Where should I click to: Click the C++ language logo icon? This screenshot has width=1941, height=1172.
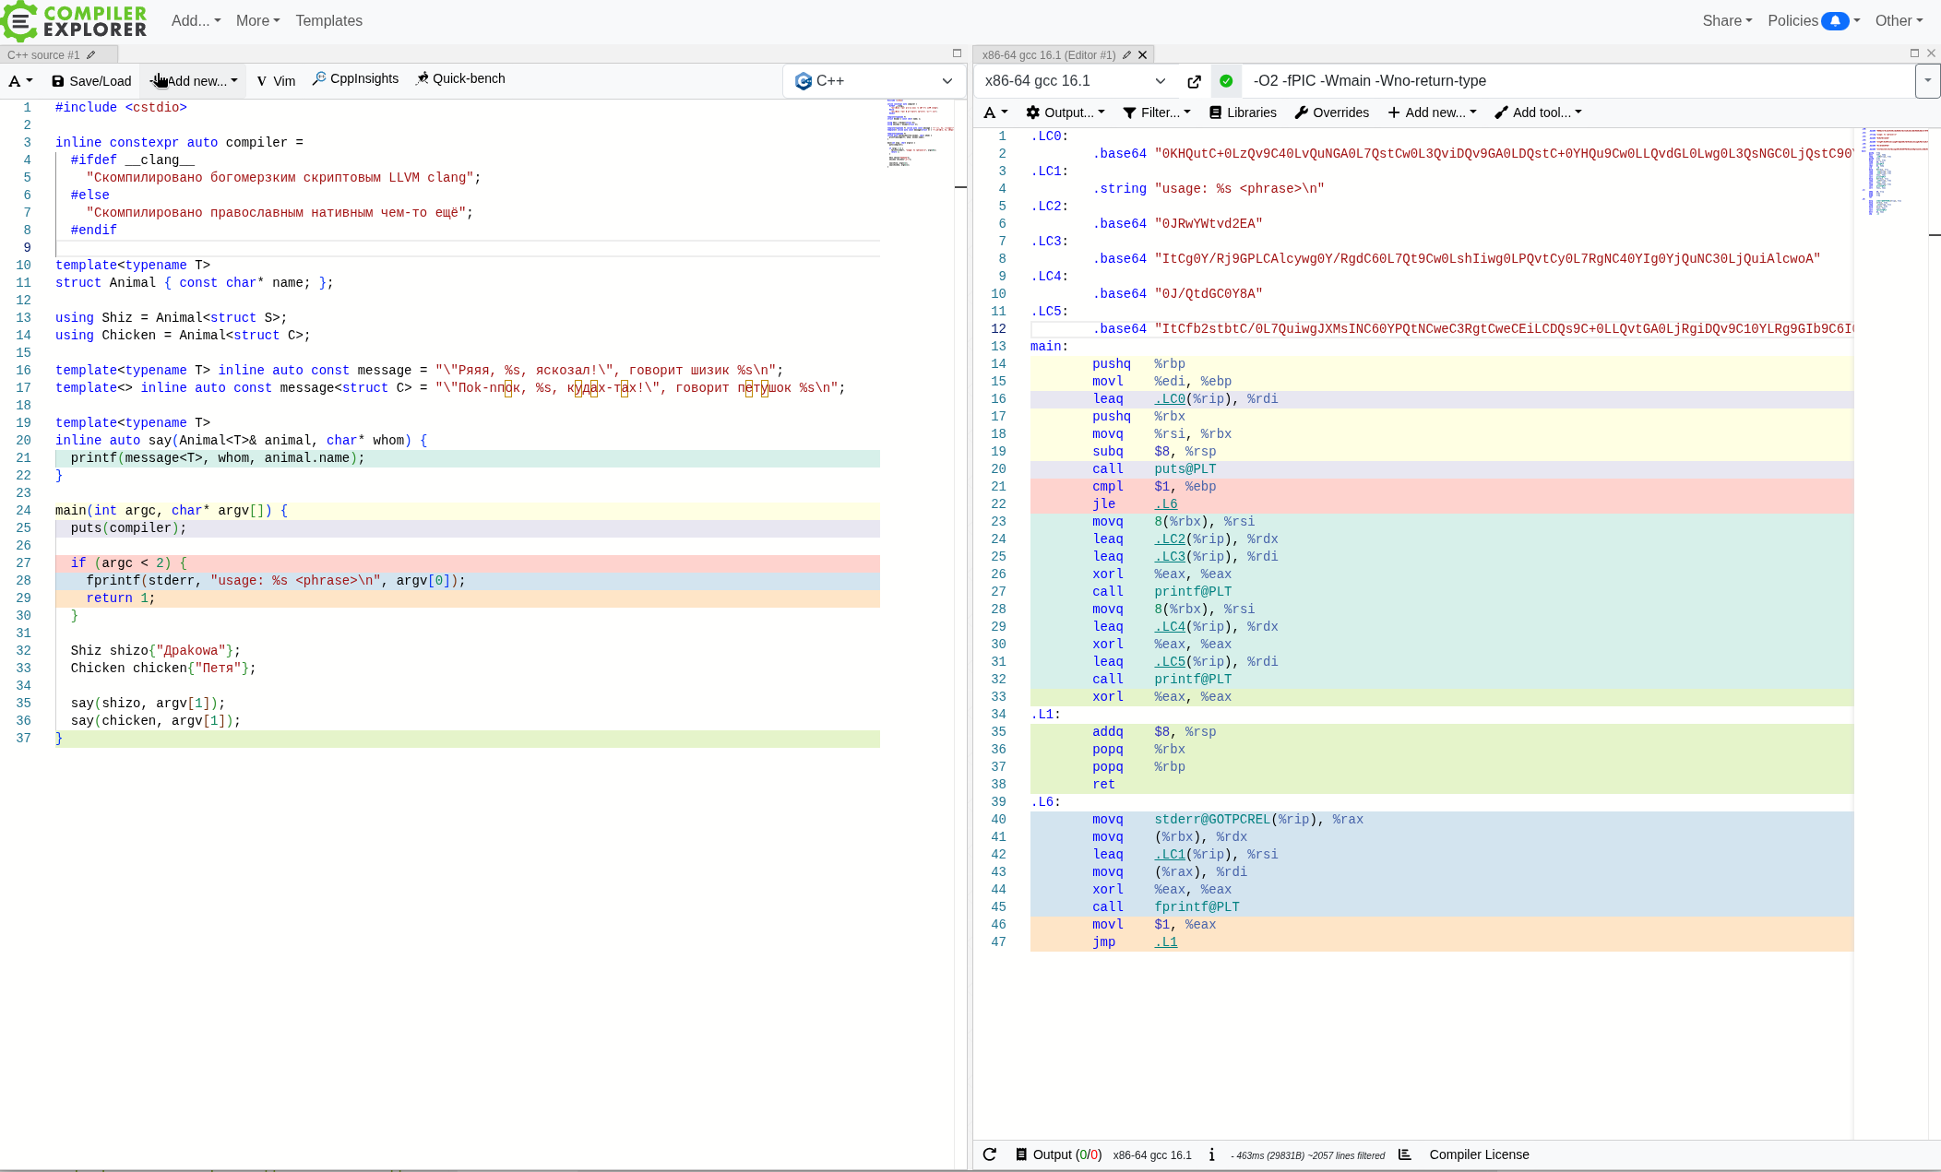[x=803, y=81]
